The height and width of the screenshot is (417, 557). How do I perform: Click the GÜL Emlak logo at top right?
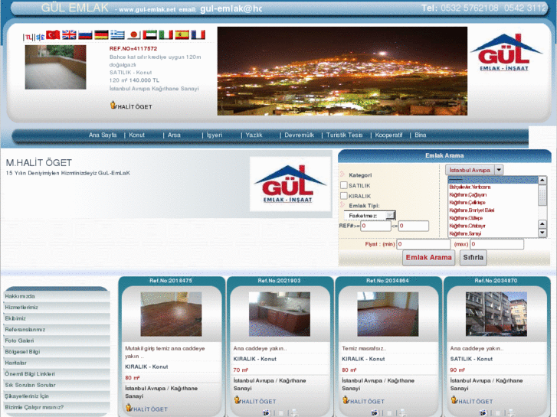click(506, 52)
